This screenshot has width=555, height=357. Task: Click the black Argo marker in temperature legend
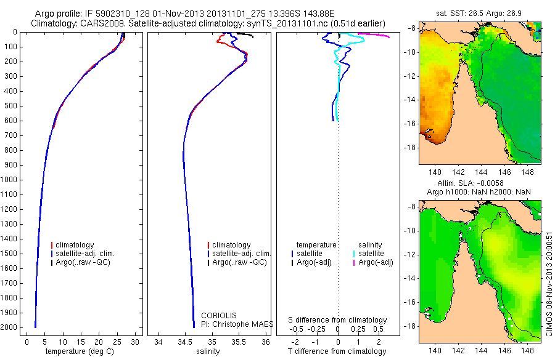[x=52, y=262]
